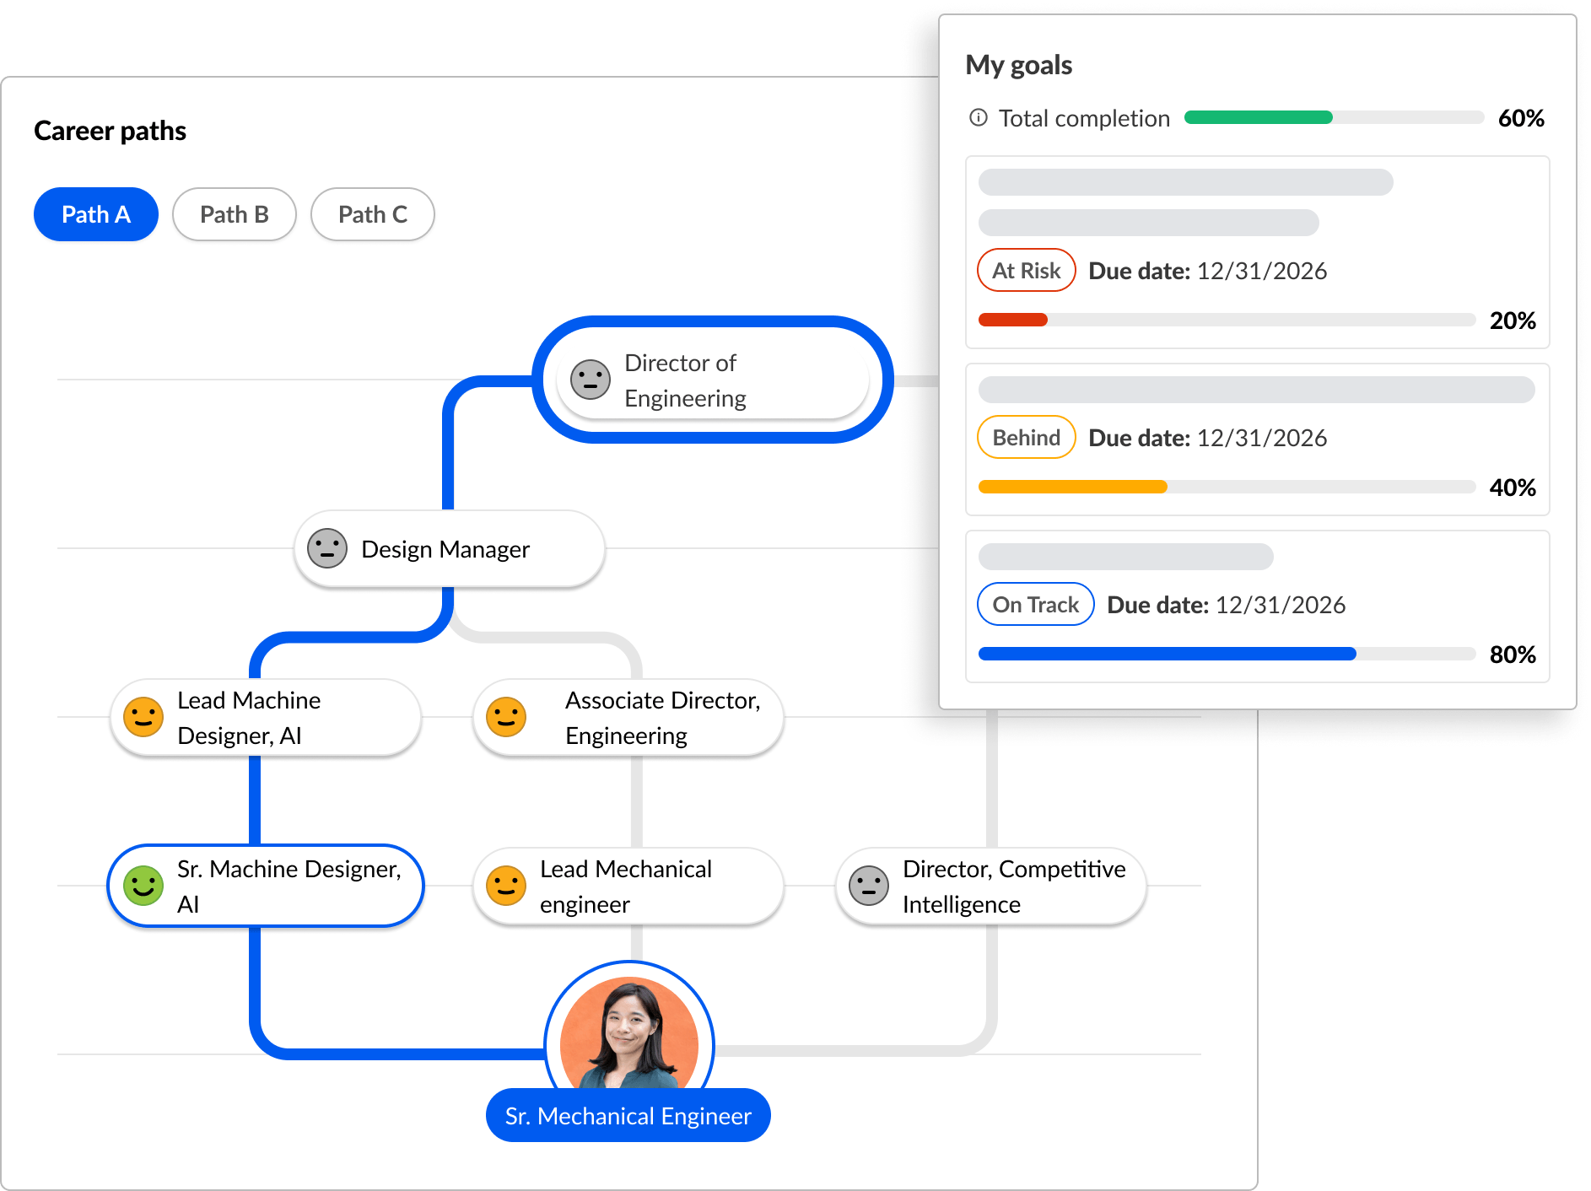Select the Director, Competitive Intelligence node

click(991, 886)
